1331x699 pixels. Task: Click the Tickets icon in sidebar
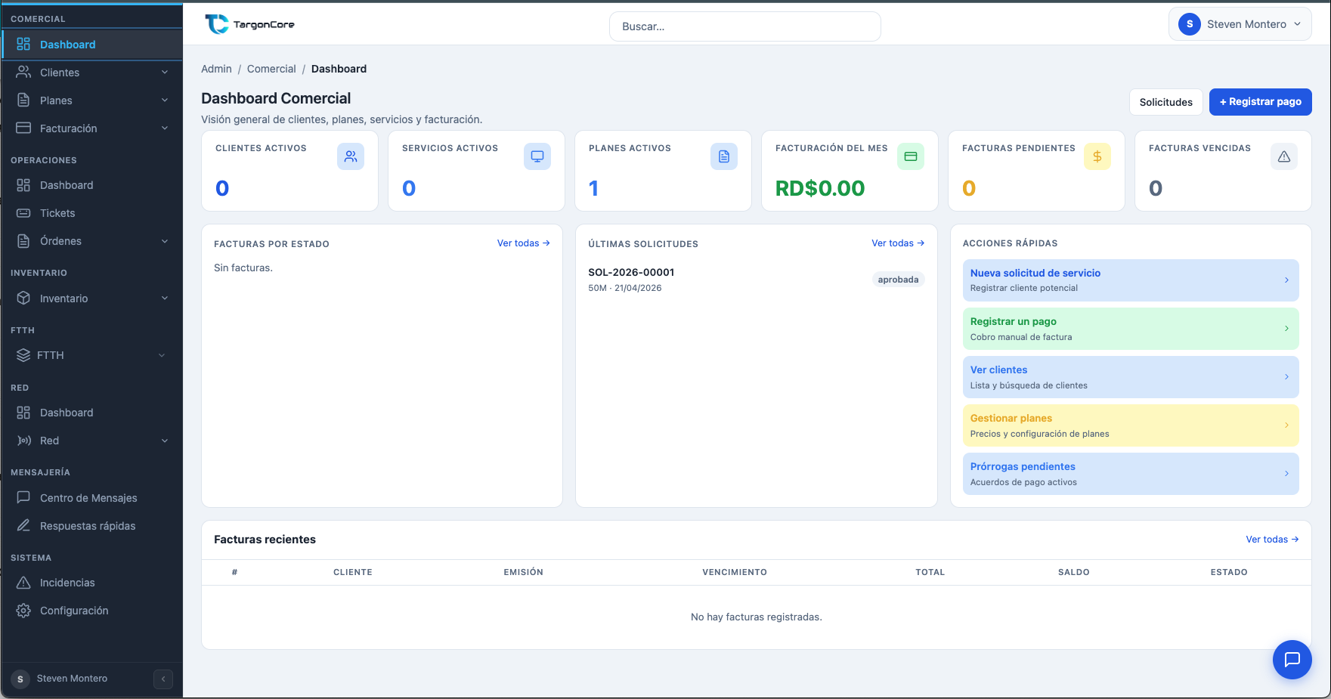pyautogui.click(x=23, y=213)
